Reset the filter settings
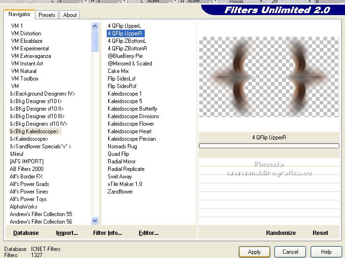This screenshot has height=258, width=345. coord(320,233)
